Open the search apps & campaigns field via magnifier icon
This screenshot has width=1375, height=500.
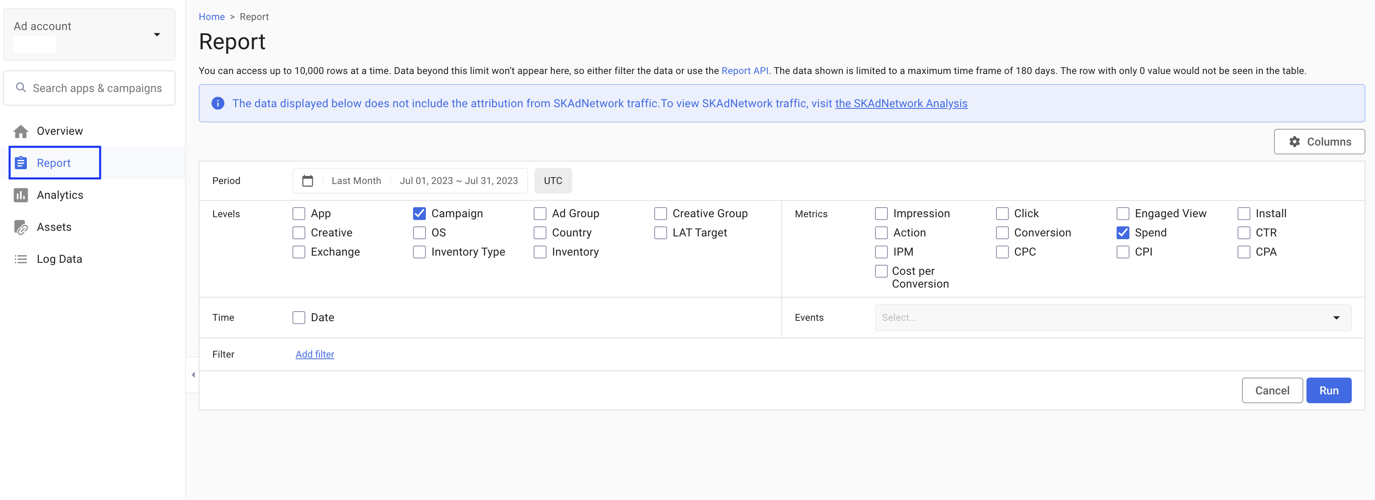point(21,88)
